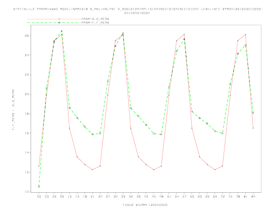Click y-axis tick label 20
The width and height of the screenshot is (276, 214).
(x=27, y=94)
